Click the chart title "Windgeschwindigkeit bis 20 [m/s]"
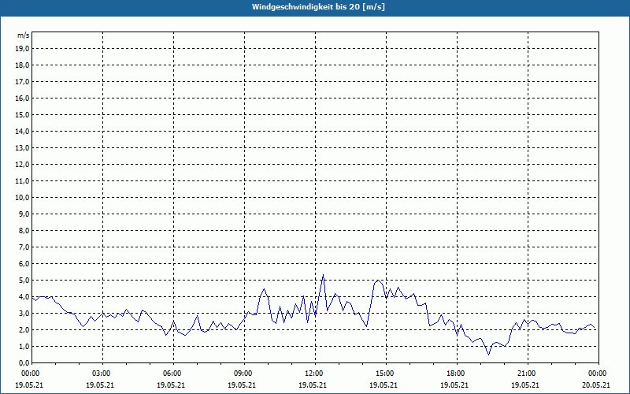Screen dimensions: 630x394 (318, 7)
